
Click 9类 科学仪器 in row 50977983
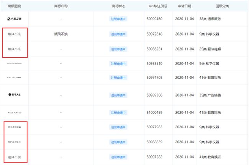(209, 127)
